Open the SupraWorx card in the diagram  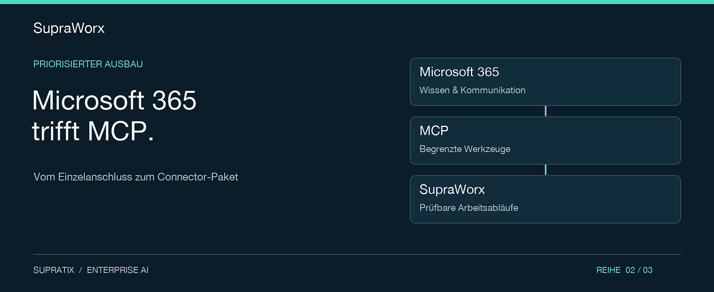(545, 199)
